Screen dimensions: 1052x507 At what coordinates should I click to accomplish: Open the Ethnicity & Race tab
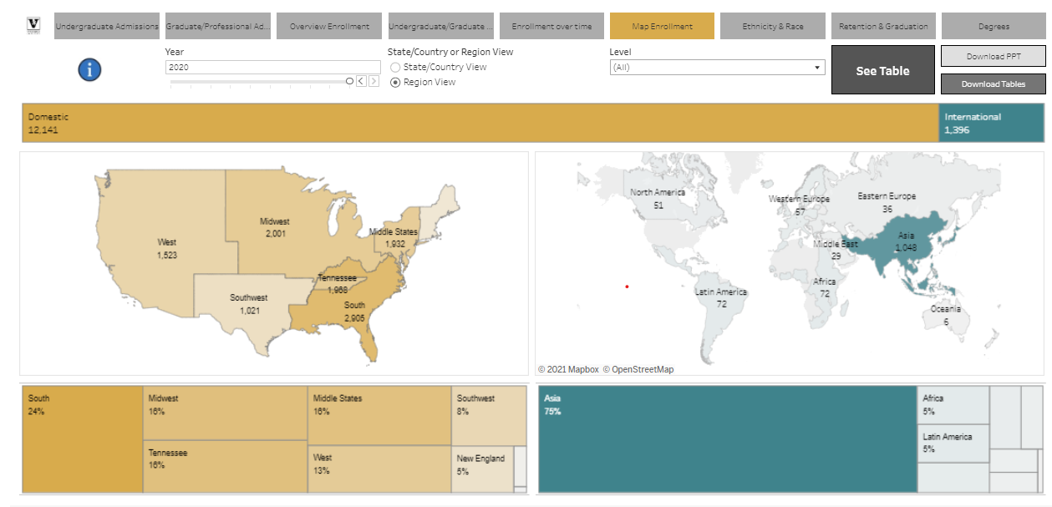[x=772, y=27]
